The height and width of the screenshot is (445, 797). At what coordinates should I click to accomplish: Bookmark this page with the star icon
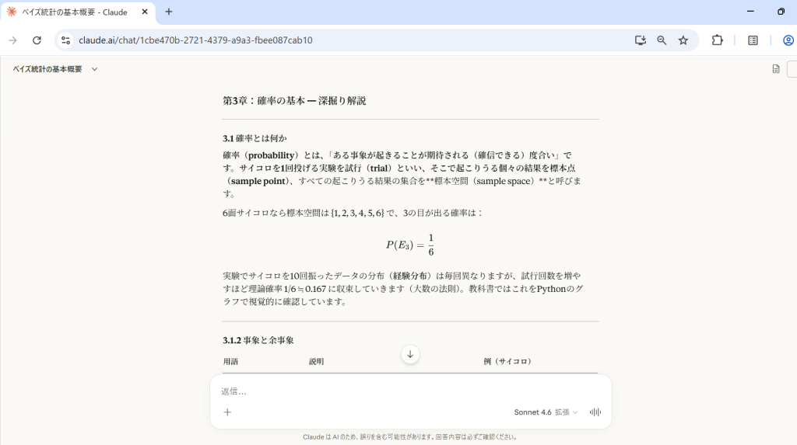pyautogui.click(x=683, y=40)
